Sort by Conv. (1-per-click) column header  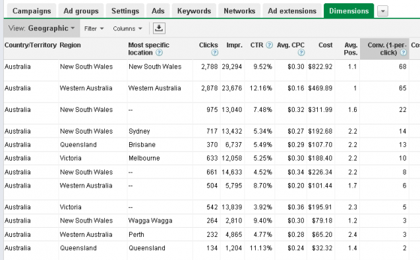pos(384,49)
